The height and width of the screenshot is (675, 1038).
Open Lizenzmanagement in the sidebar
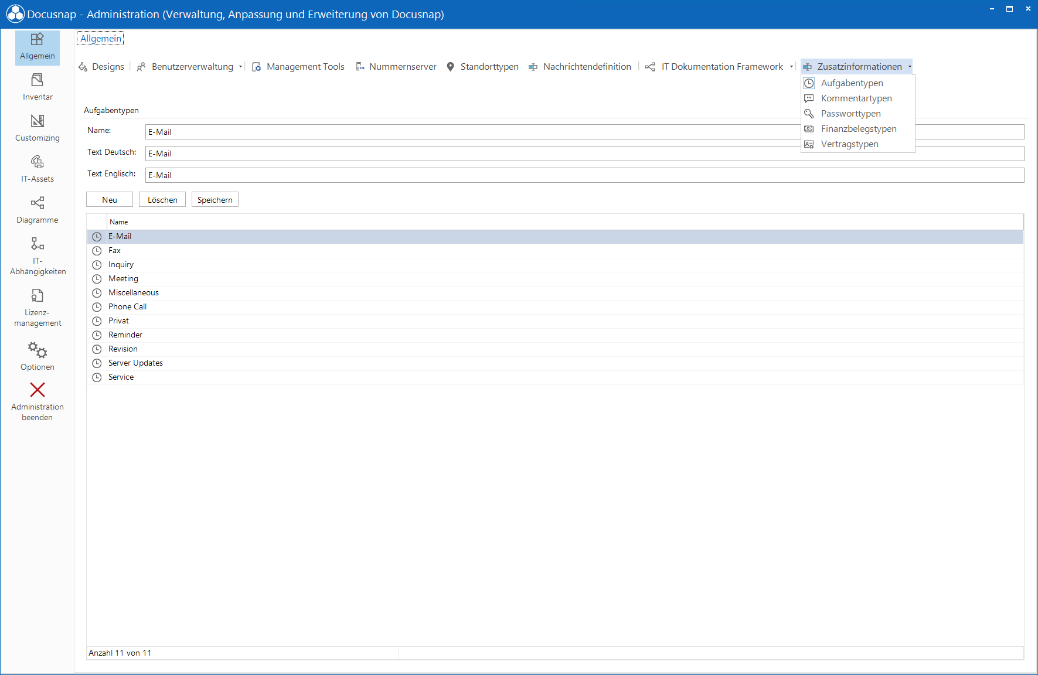(38, 307)
